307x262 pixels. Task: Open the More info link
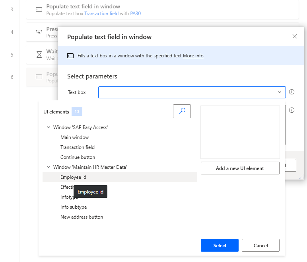click(x=193, y=56)
